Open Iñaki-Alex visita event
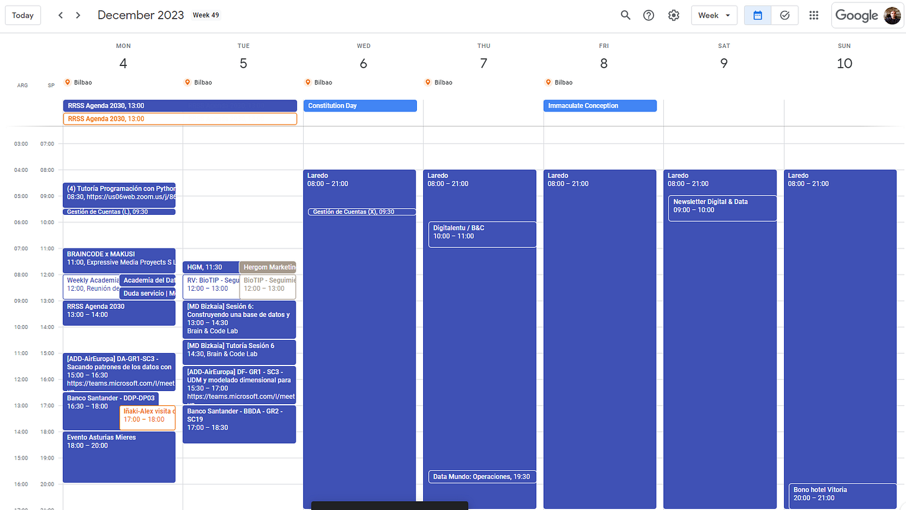 147,417
